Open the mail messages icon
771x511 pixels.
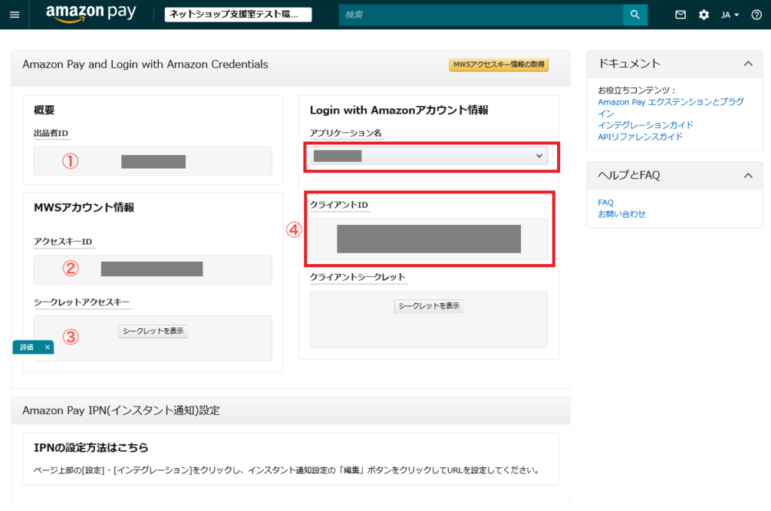click(x=681, y=15)
